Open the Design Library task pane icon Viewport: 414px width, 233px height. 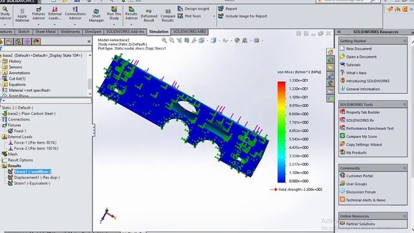coord(331,60)
